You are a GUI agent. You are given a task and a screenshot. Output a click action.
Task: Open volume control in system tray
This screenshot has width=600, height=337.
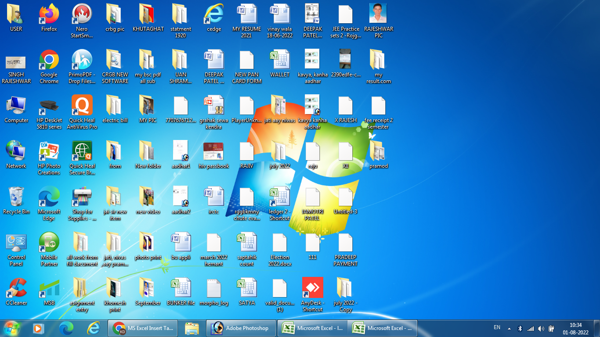pyautogui.click(x=541, y=328)
